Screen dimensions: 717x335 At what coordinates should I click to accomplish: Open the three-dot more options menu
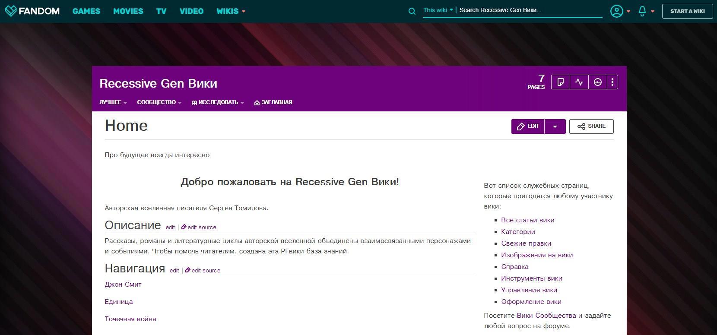[612, 82]
